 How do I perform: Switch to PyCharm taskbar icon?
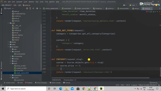click(101, 89)
